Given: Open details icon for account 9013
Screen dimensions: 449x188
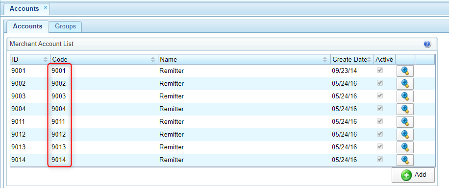Looking at the screenshot, I should point(405,147).
